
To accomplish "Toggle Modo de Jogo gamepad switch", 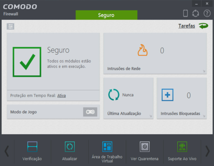I will 90,112.
